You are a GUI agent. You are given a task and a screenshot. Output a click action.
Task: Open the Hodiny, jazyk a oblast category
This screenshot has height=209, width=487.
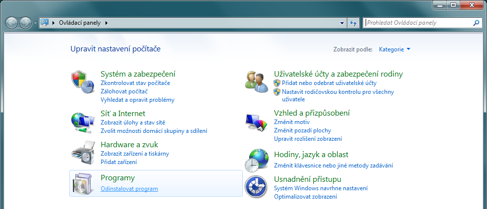click(311, 155)
